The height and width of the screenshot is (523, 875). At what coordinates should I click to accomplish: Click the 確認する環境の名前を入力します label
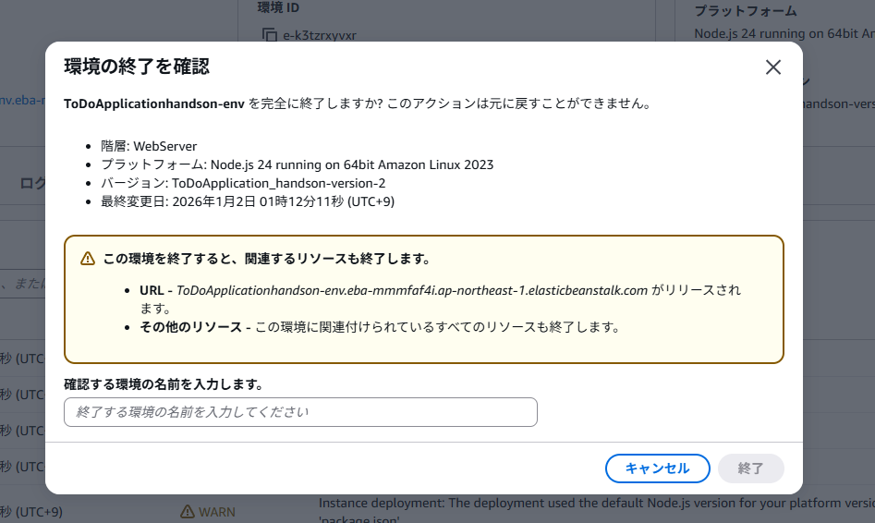pos(164,384)
